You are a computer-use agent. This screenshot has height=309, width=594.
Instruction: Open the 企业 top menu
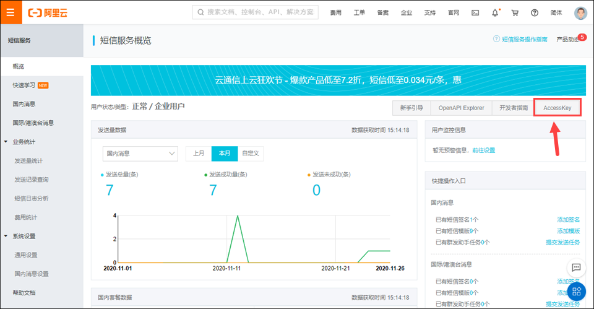coord(406,13)
